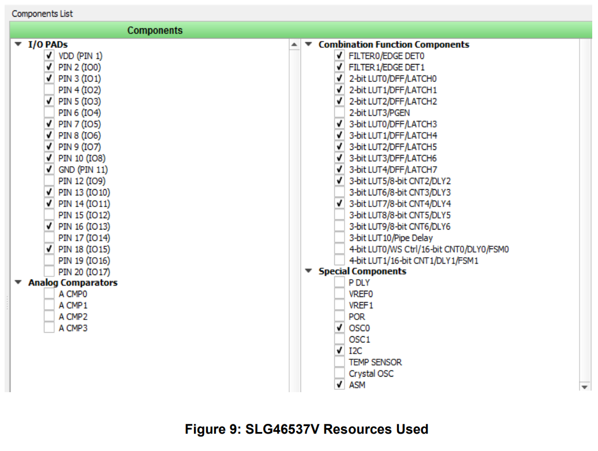This screenshot has height=451, width=598.
Task: Check the PIN 15 (IO12) checkbox
Action: coord(49,215)
